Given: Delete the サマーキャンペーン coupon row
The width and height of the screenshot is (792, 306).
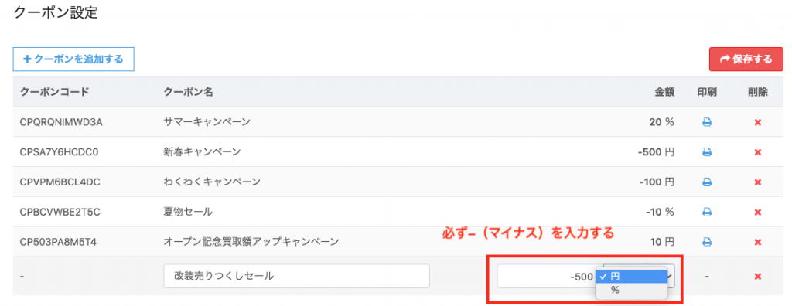Looking at the screenshot, I should (758, 122).
